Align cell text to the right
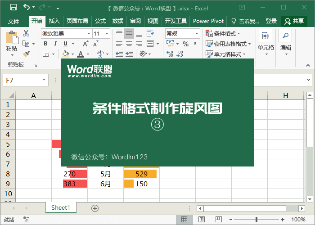This screenshot has height=225, width=315. pos(139,44)
